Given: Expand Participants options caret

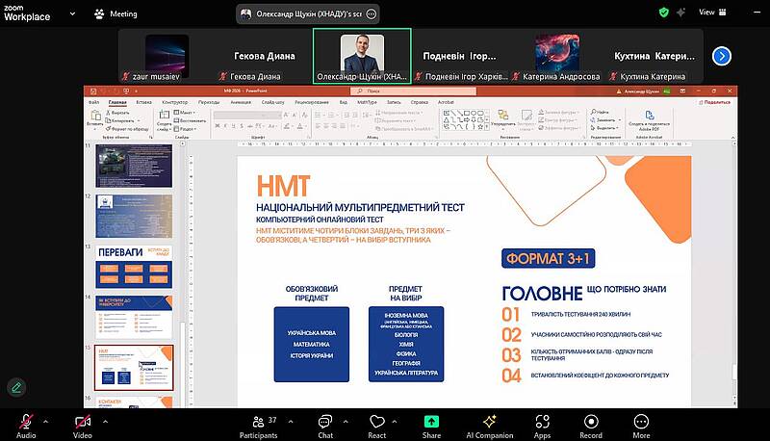Looking at the screenshot, I should click(288, 420).
